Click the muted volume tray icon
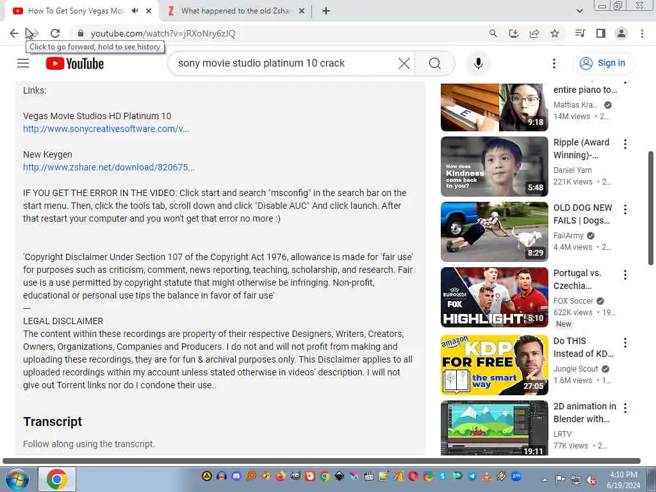Viewport: 656px width, 492px height. point(591,480)
